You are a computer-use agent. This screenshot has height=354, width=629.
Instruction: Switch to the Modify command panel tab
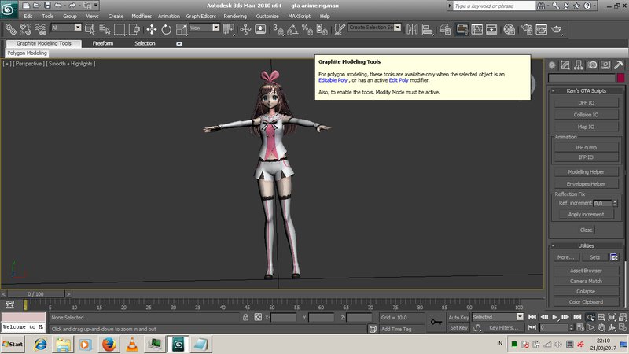(x=565, y=65)
